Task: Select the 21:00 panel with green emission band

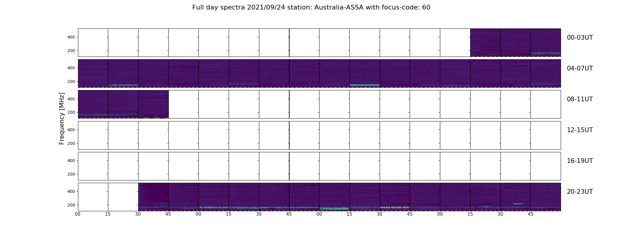Action: (x=214, y=197)
